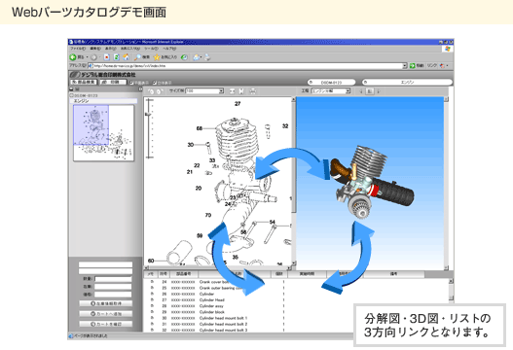Open the ヘルプ menu
The image size is (513, 350).
tap(169, 49)
